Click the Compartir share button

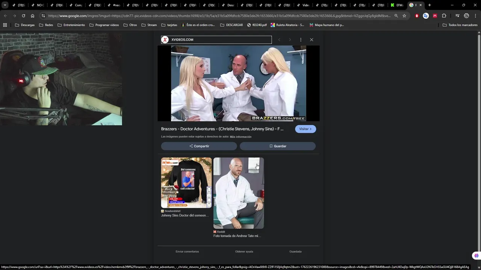(199, 146)
